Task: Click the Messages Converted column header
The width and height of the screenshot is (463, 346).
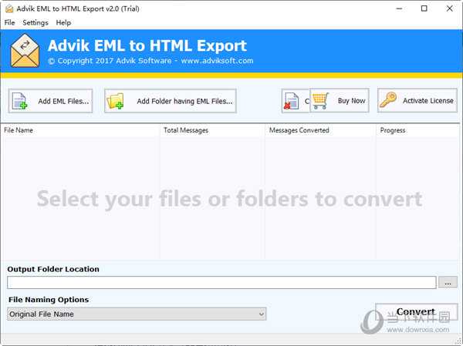Action: pos(320,130)
